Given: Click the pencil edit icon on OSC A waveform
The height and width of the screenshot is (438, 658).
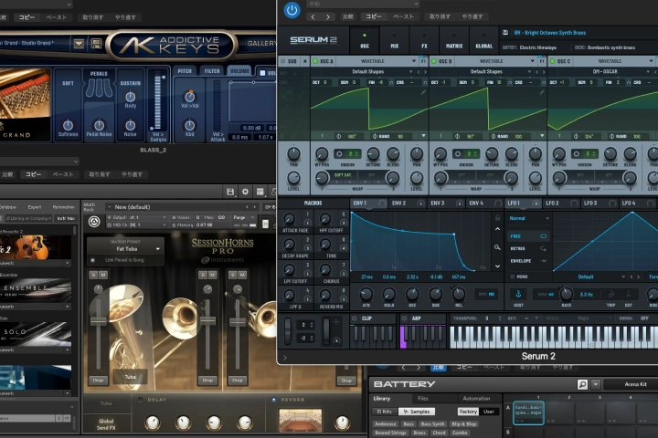Looking at the screenshot, I should [423, 92].
